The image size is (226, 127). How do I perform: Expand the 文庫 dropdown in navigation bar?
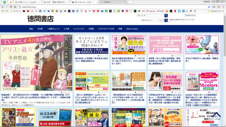[x=67, y=29]
